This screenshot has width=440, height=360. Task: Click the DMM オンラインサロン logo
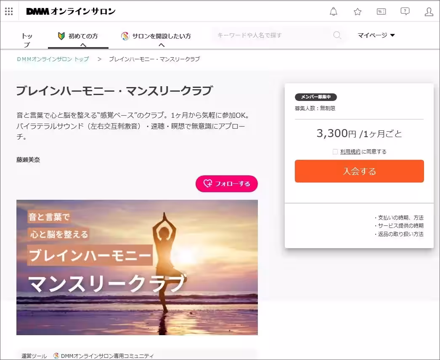(71, 11)
